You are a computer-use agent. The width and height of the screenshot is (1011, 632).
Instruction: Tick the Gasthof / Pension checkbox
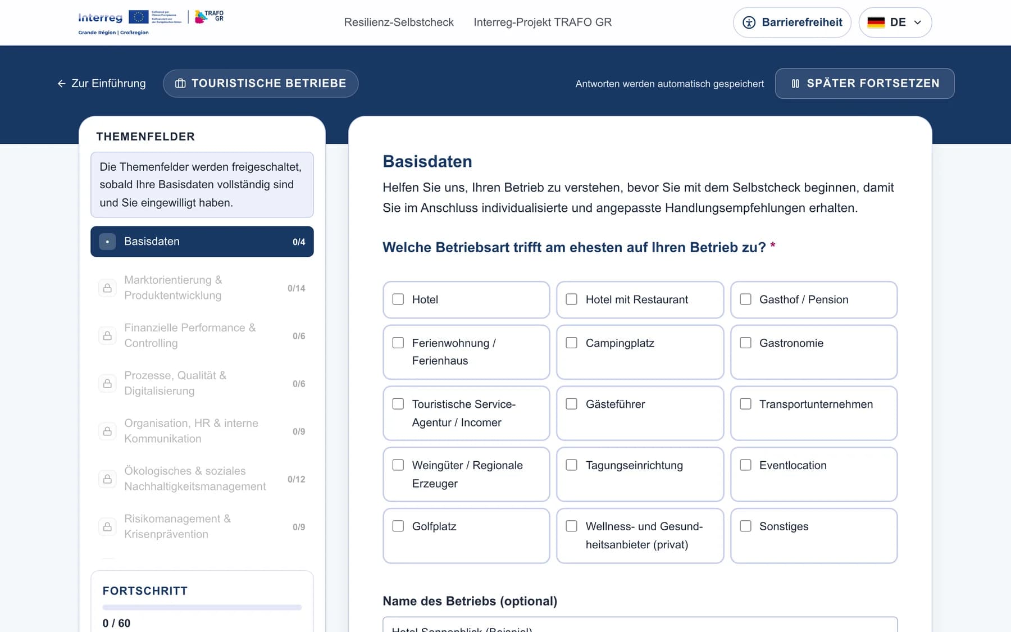tap(746, 299)
